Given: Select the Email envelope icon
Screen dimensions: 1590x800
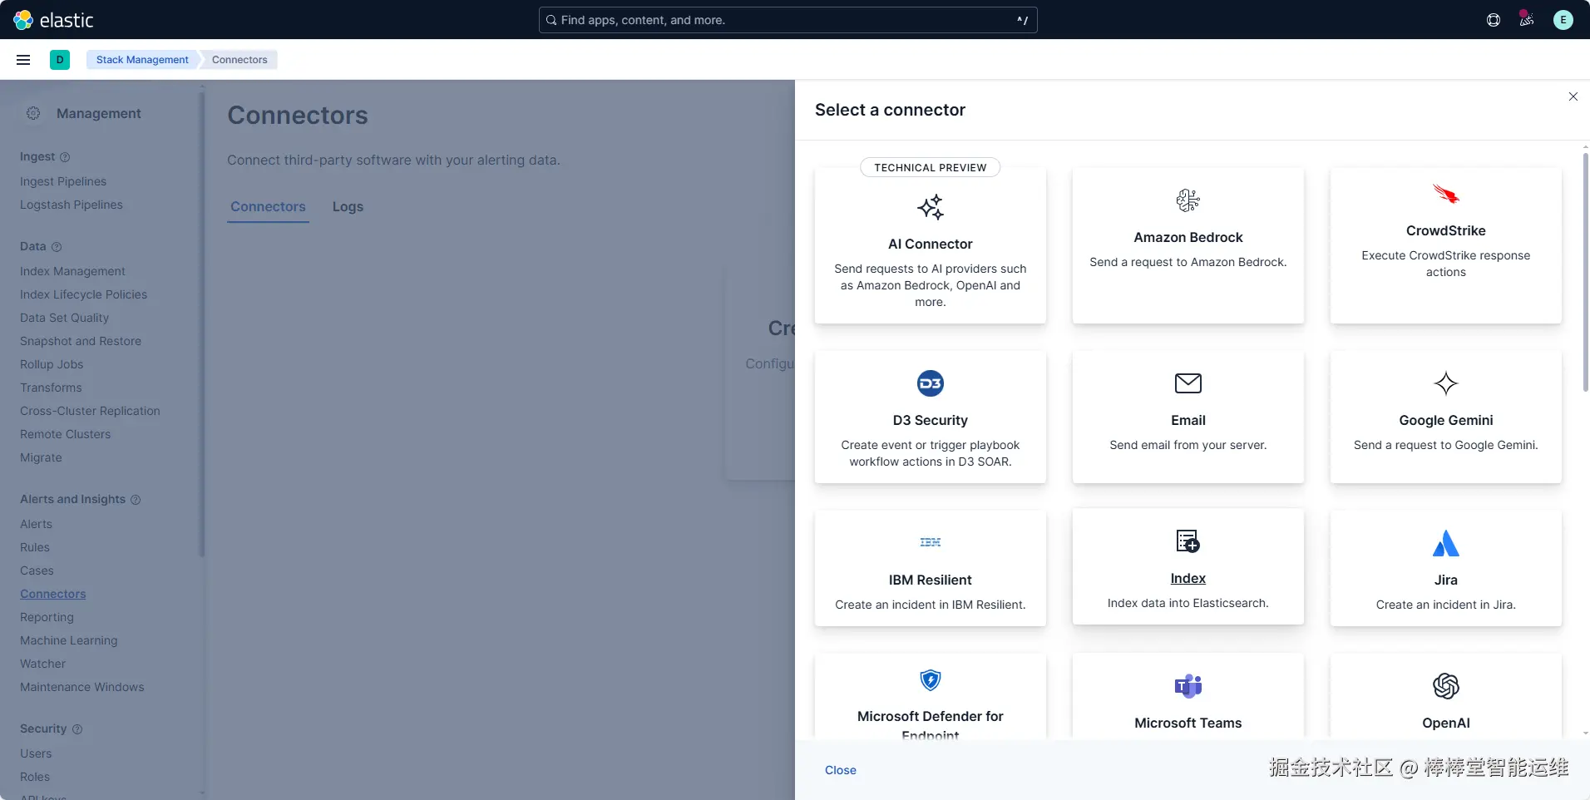Looking at the screenshot, I should pos(1188,383).
